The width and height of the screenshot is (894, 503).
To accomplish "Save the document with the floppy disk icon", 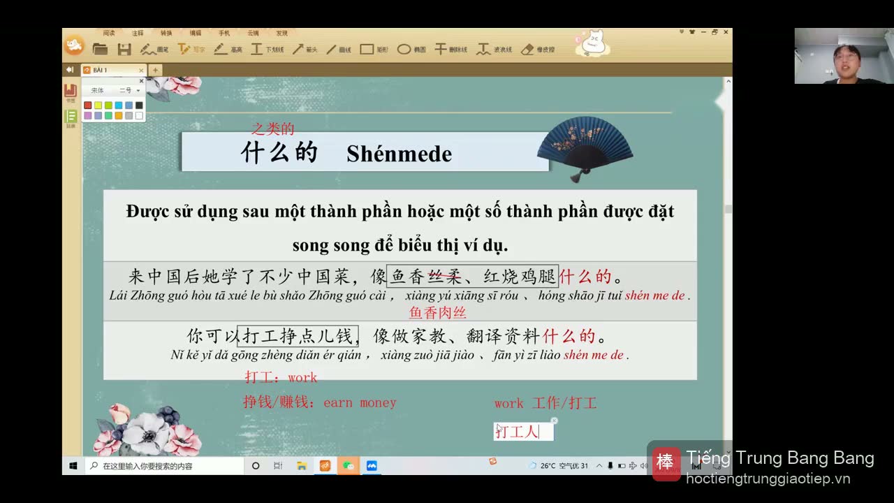I will [124, 49].
